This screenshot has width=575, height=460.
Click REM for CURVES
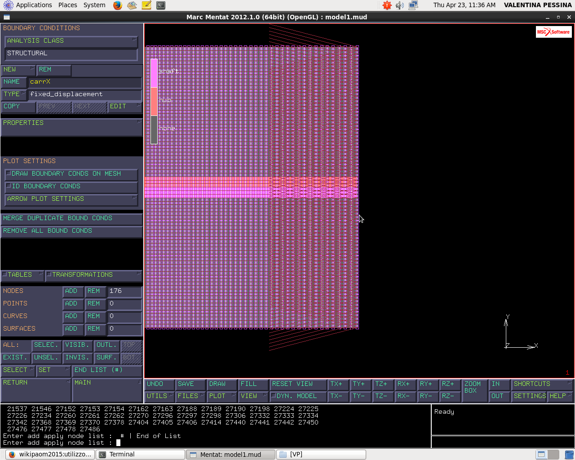tap(96, 316)
